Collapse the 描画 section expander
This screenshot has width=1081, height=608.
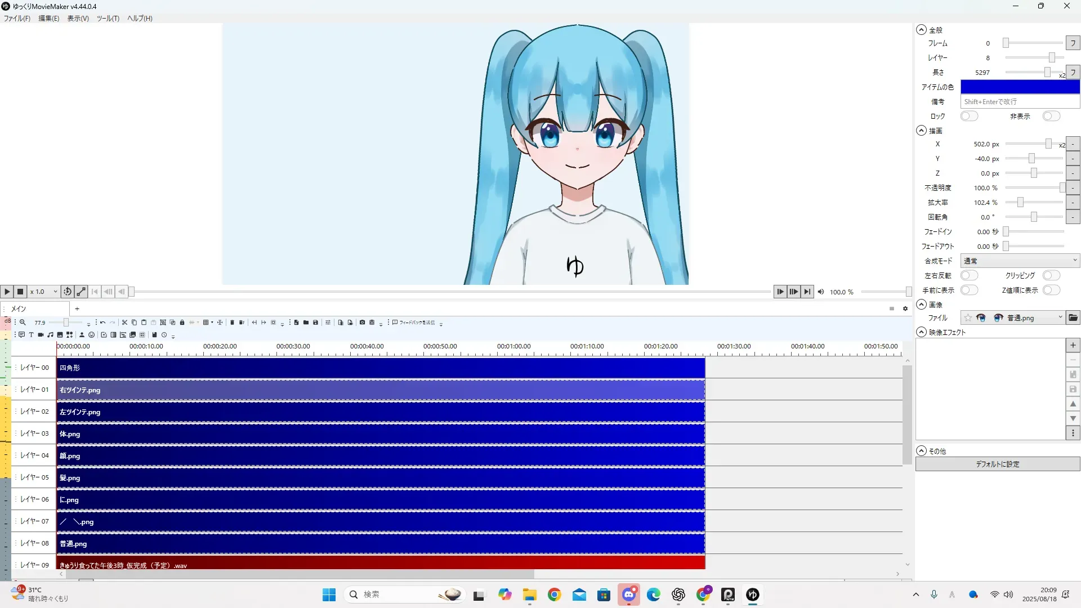(x=921, y=131)
